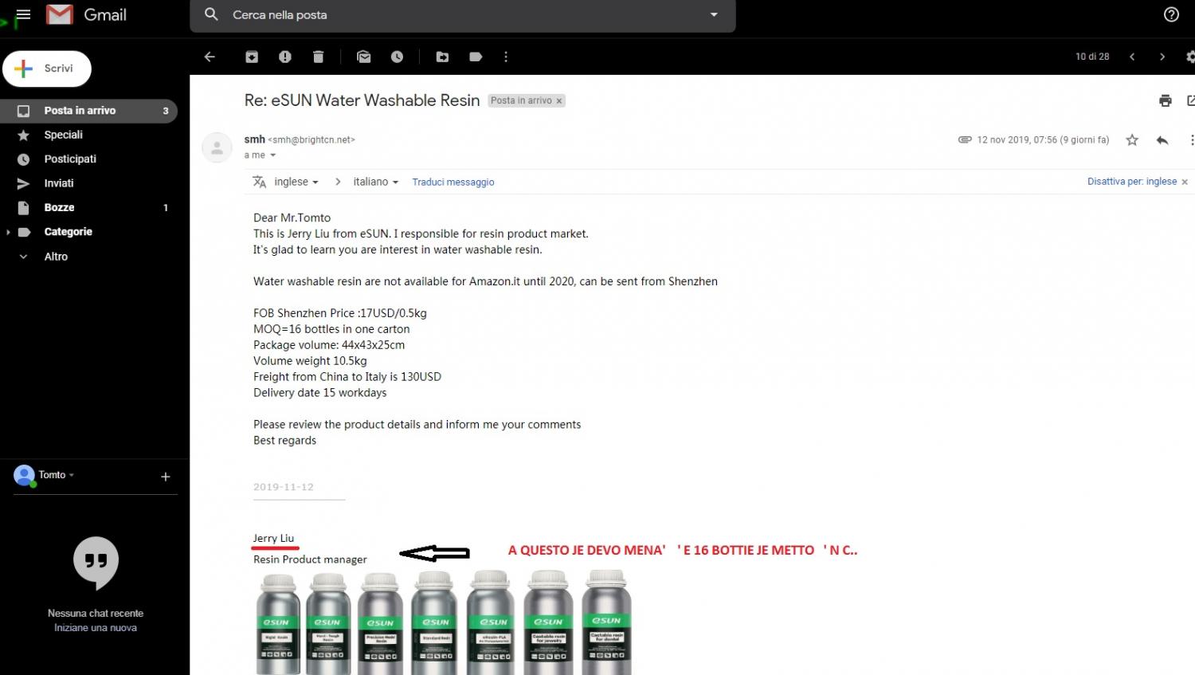Open the Categorie label
The width and height of the screenshot is (1195, 675).
[x=68, y=232]
